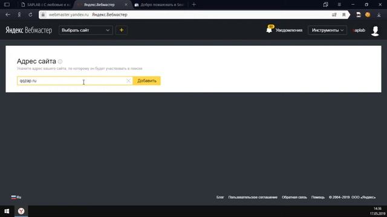The width and height of the screenshot is (387, 217).
Task: Click the ООО «Яндекс» footer link
Action: pyautogui.click(x=363, y=197)
